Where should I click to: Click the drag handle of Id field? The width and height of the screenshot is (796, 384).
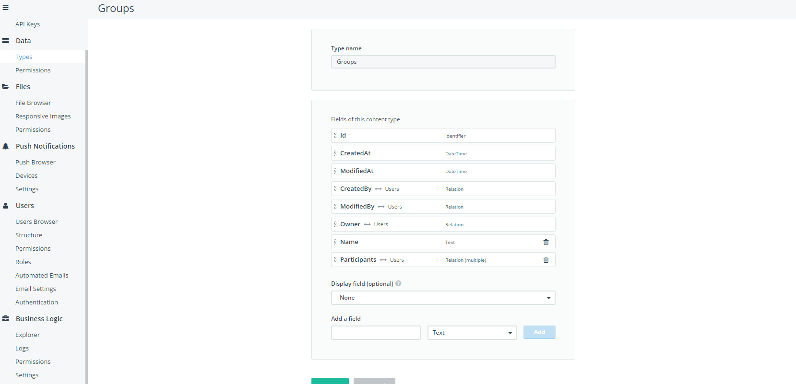[x=335, y=136]
